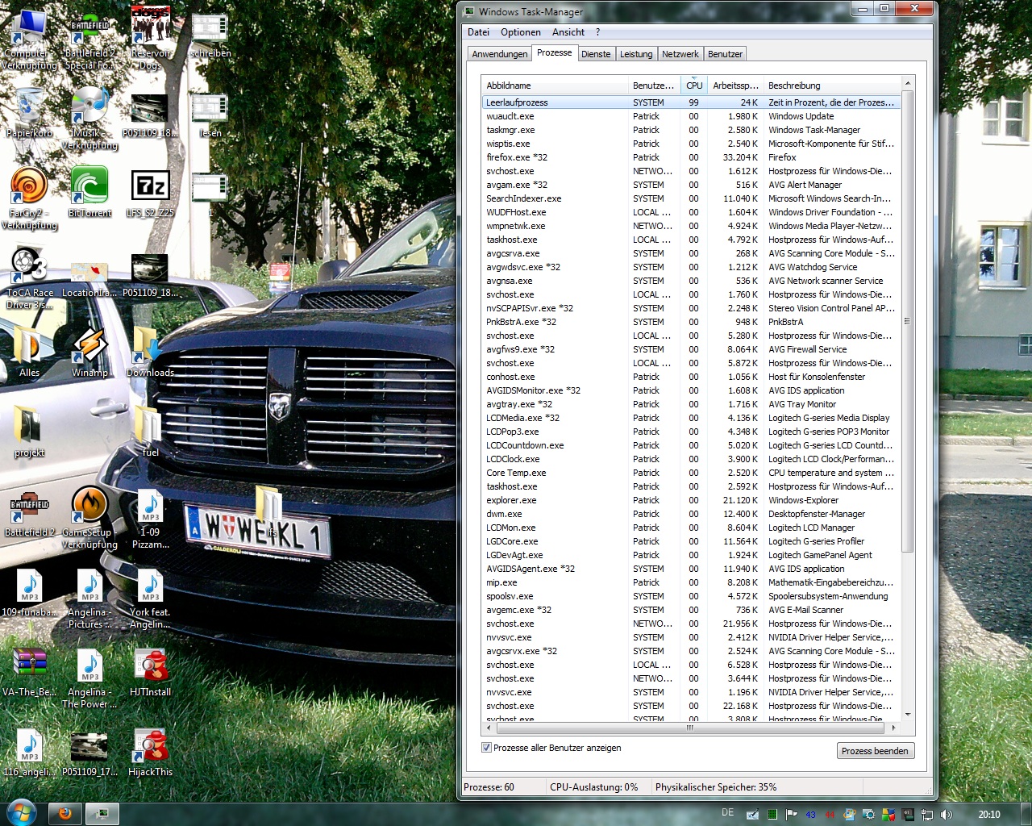
Task: Open the GameSetup shortcut icon
Action: (89, 518)
